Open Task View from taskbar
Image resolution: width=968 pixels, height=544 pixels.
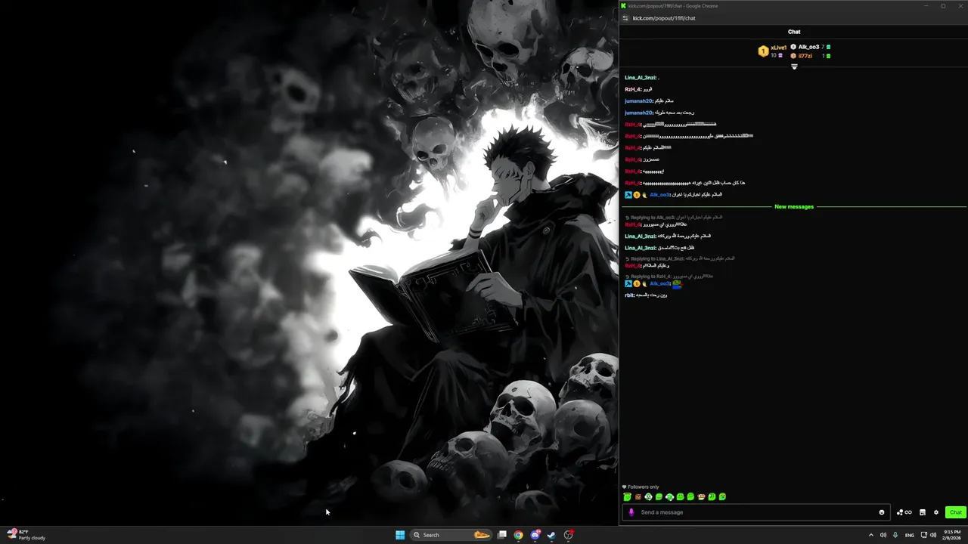point(501,535)
